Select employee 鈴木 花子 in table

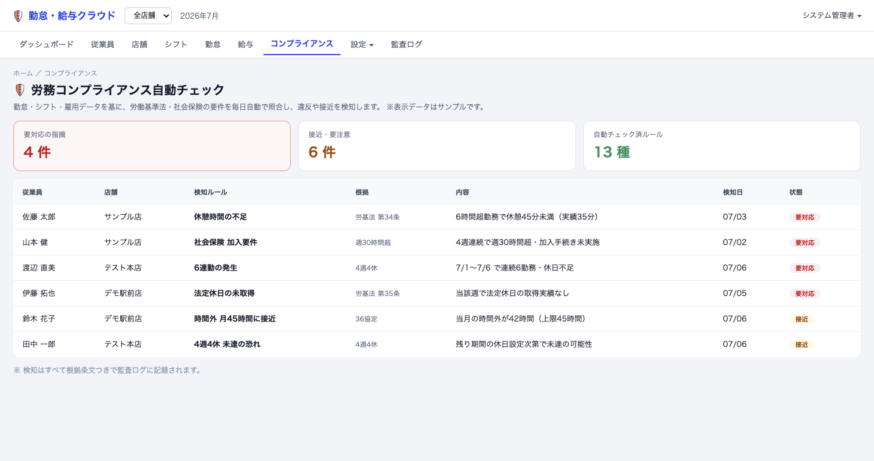coord(39,318)
